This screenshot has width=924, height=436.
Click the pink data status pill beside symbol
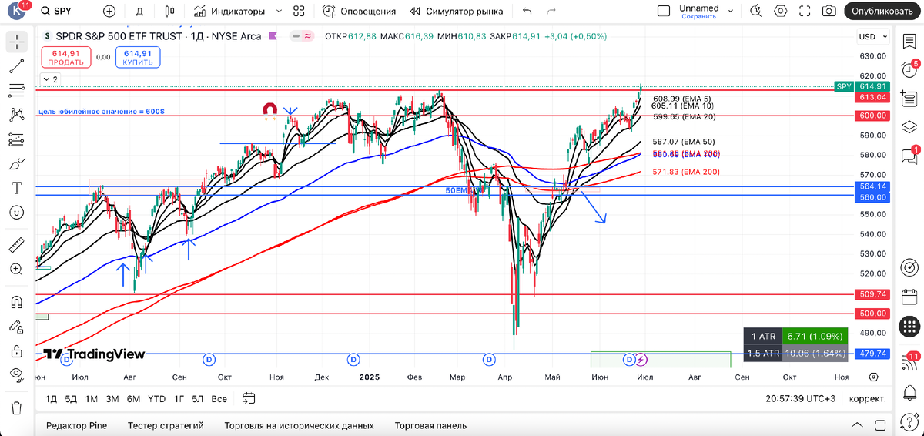308,36
